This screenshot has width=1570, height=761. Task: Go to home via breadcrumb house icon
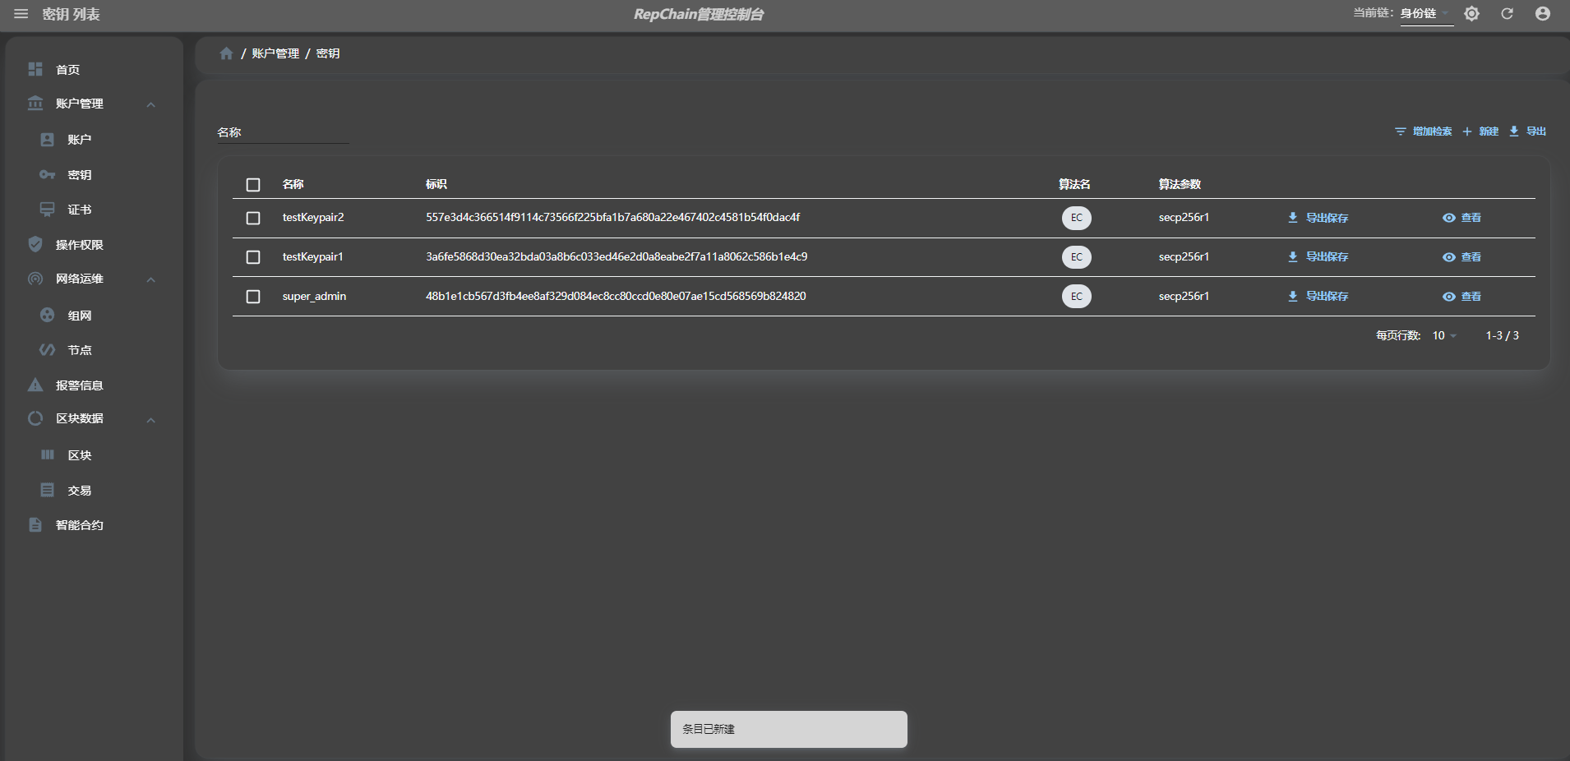pyautogui.click(x=226, y=53)
